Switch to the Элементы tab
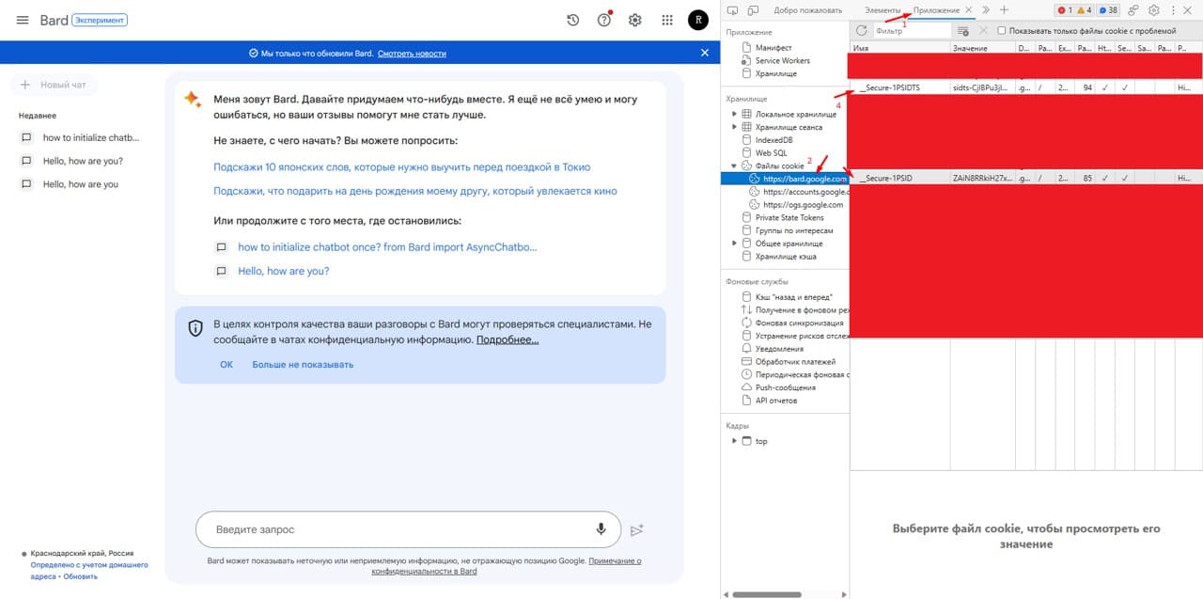 (883, 10)
